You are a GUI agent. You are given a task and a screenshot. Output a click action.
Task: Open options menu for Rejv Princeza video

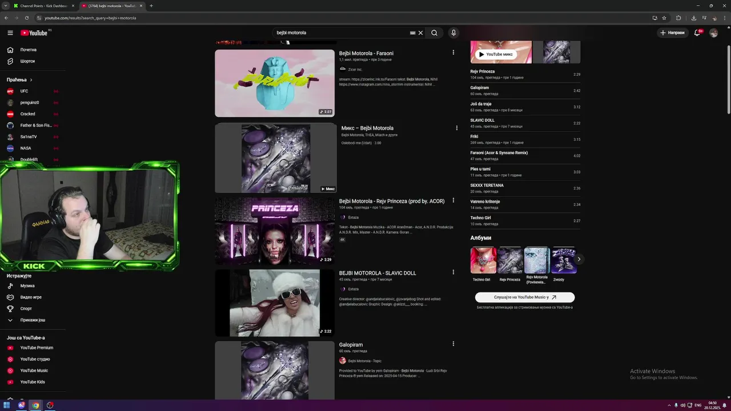pyautogui.click(x=453, y=200)
